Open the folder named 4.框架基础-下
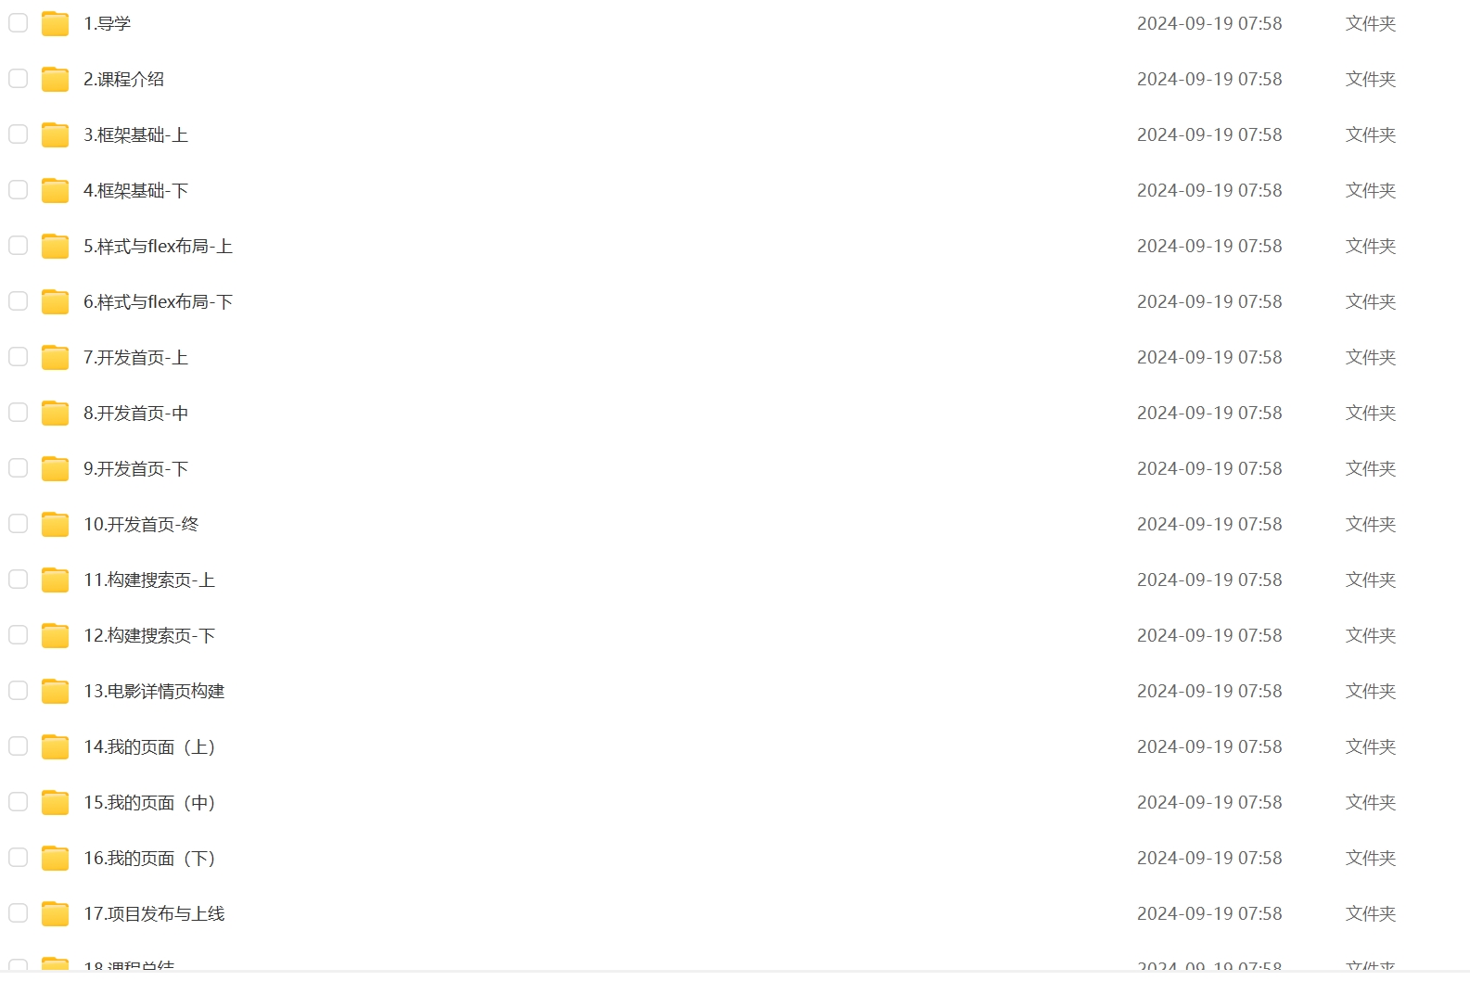Viewport: 1470px width, 994px height. tap(135, 190)
